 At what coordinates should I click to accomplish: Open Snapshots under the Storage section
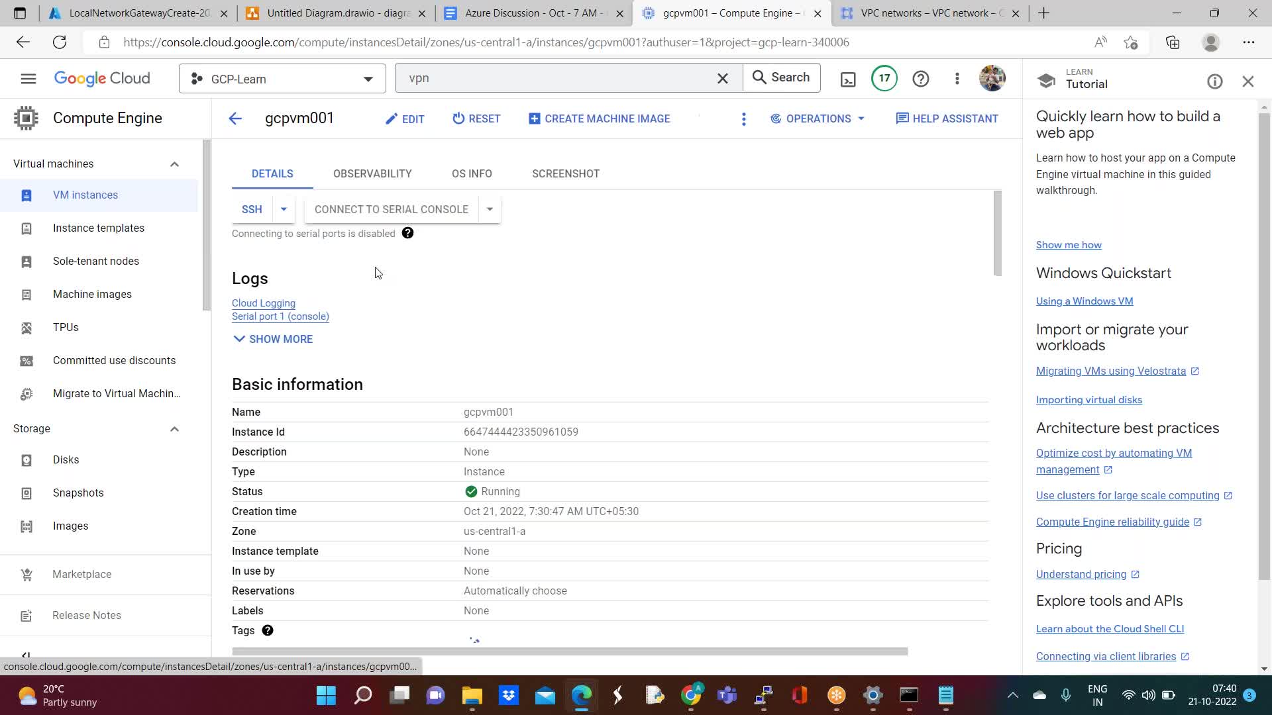pos(78,493)
